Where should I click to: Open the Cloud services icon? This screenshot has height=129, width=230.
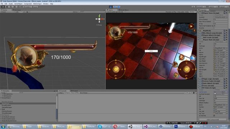[x=193, y=7]
